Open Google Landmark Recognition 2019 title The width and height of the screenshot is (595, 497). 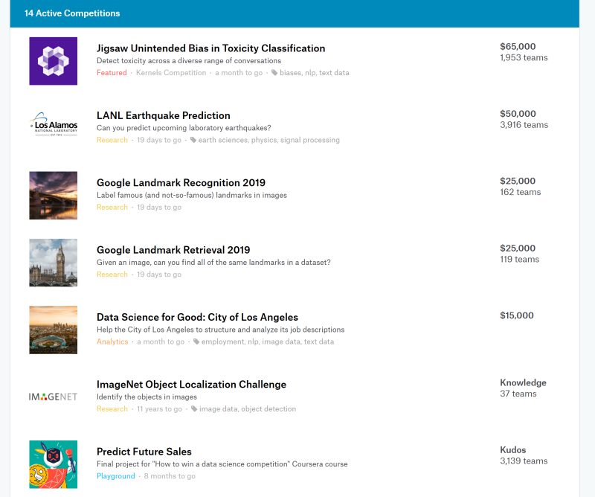coord(181,182)
